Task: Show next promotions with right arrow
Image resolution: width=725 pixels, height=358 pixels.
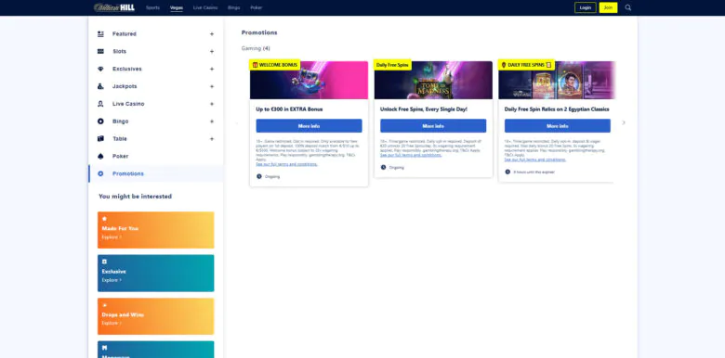Action: [x=624, y=122]
